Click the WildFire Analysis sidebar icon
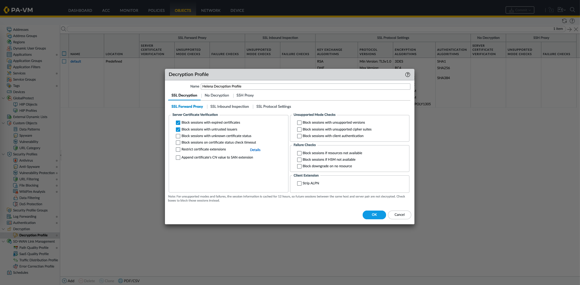 (x=16, y=192)
